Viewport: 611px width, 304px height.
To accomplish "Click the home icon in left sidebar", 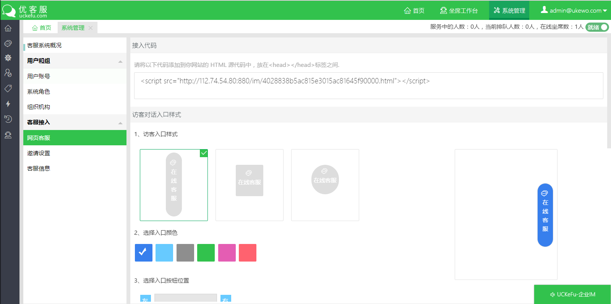I will pyautogui.click(x=8, y=28).
